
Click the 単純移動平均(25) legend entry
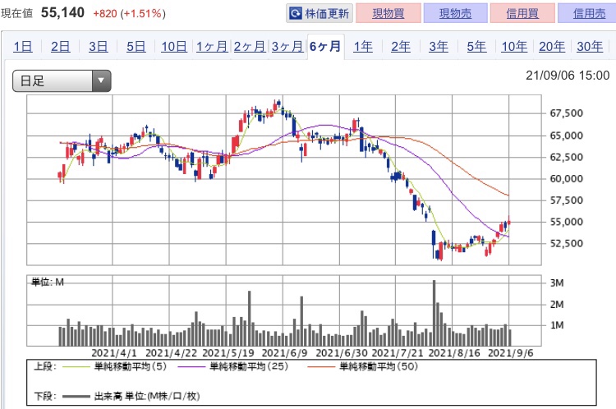pos(249,366)
